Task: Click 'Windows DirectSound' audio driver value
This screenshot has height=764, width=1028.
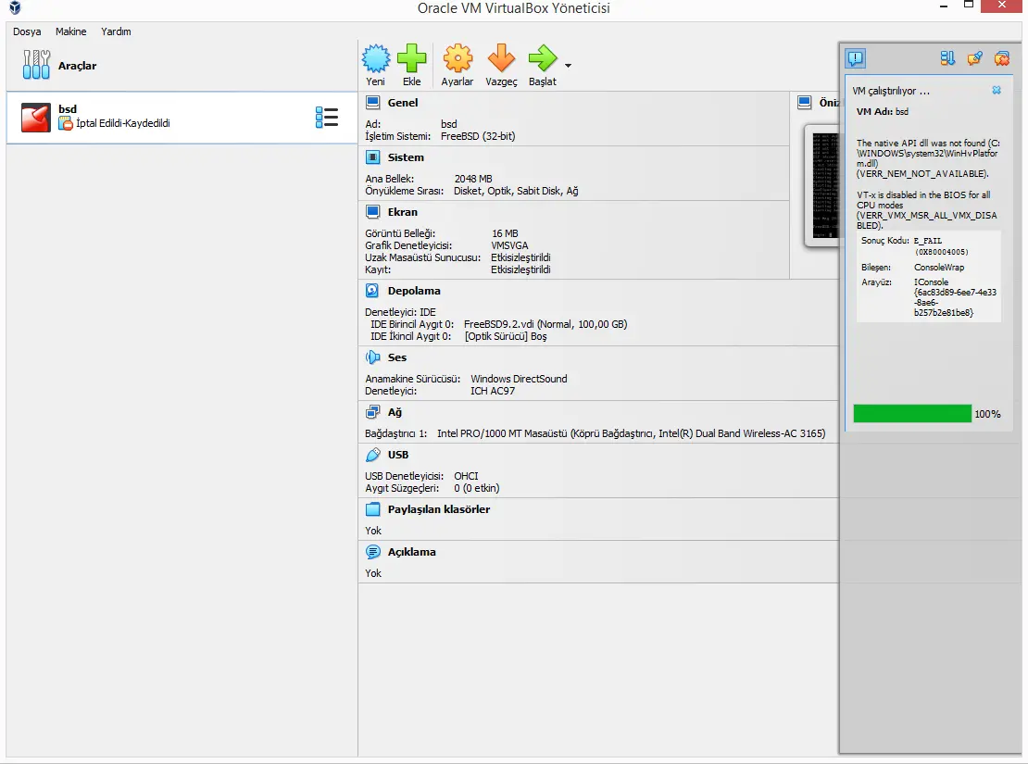Action: click(x=519, y=379)
